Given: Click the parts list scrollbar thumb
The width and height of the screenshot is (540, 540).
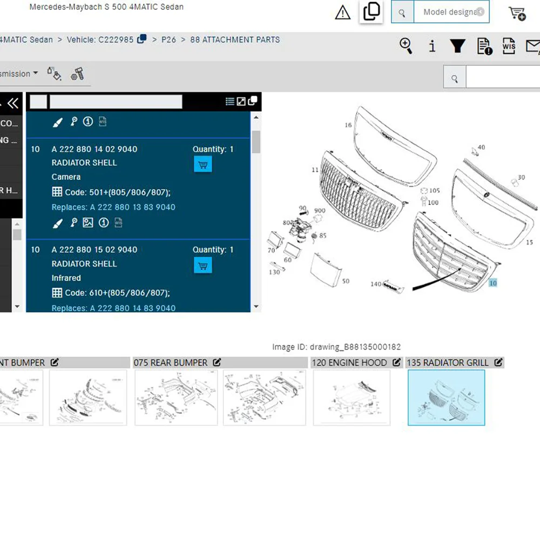Looking at the screenshot, I should click(x=256, y=142).
